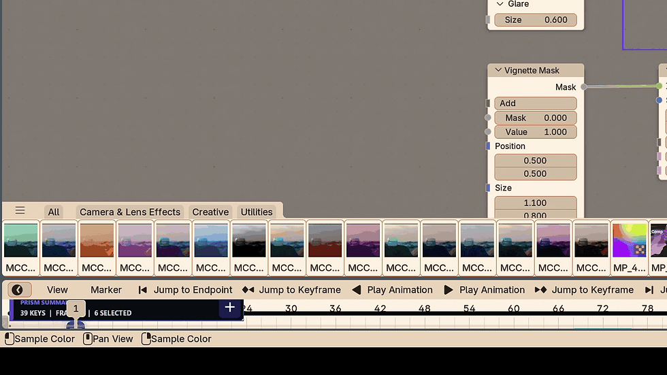Click '6 SELECTED' in Prism Summary
667x375 pixels.
coord(113,313)
